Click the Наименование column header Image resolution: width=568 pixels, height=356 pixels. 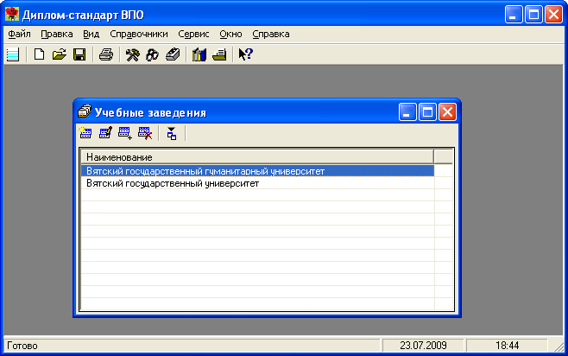pos(256,156)
